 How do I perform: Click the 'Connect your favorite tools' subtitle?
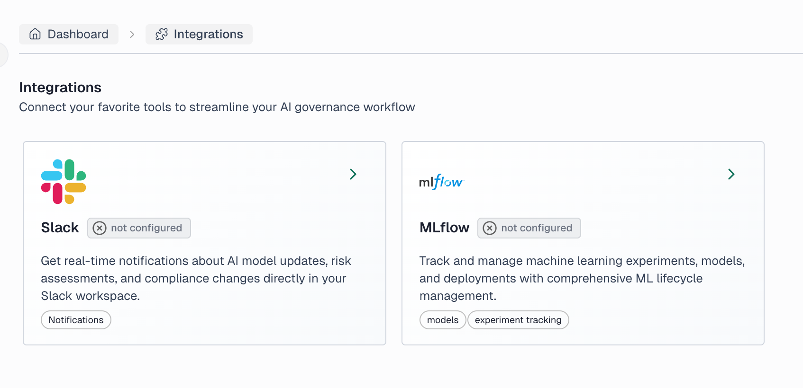coord(217,107)
